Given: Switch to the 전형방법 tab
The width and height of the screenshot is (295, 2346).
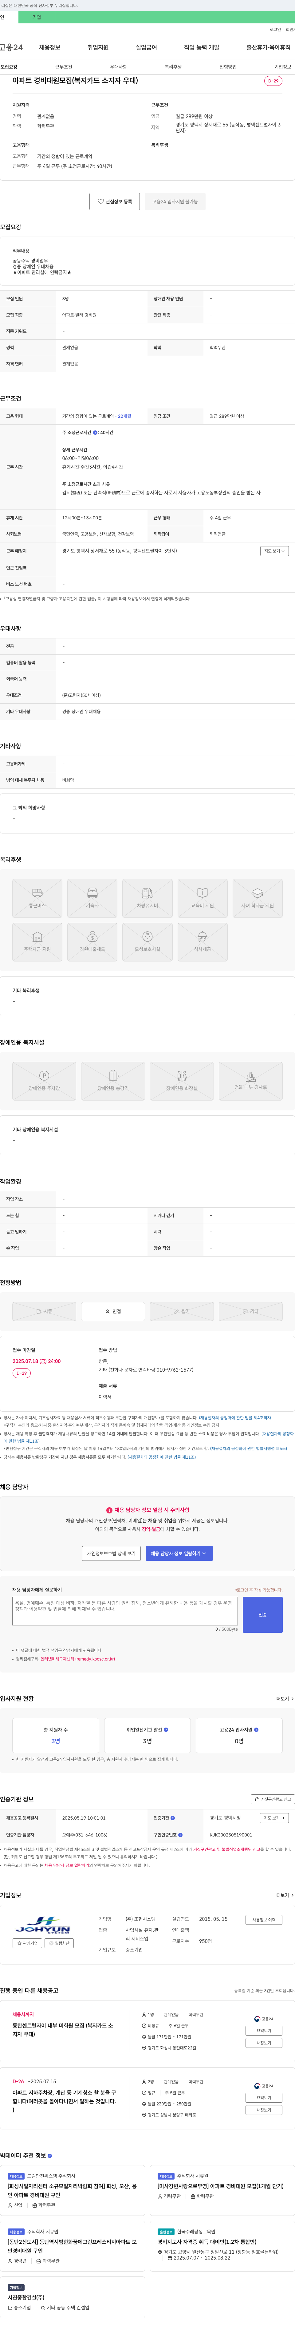Looking at the screenshot, I should 228,66.
